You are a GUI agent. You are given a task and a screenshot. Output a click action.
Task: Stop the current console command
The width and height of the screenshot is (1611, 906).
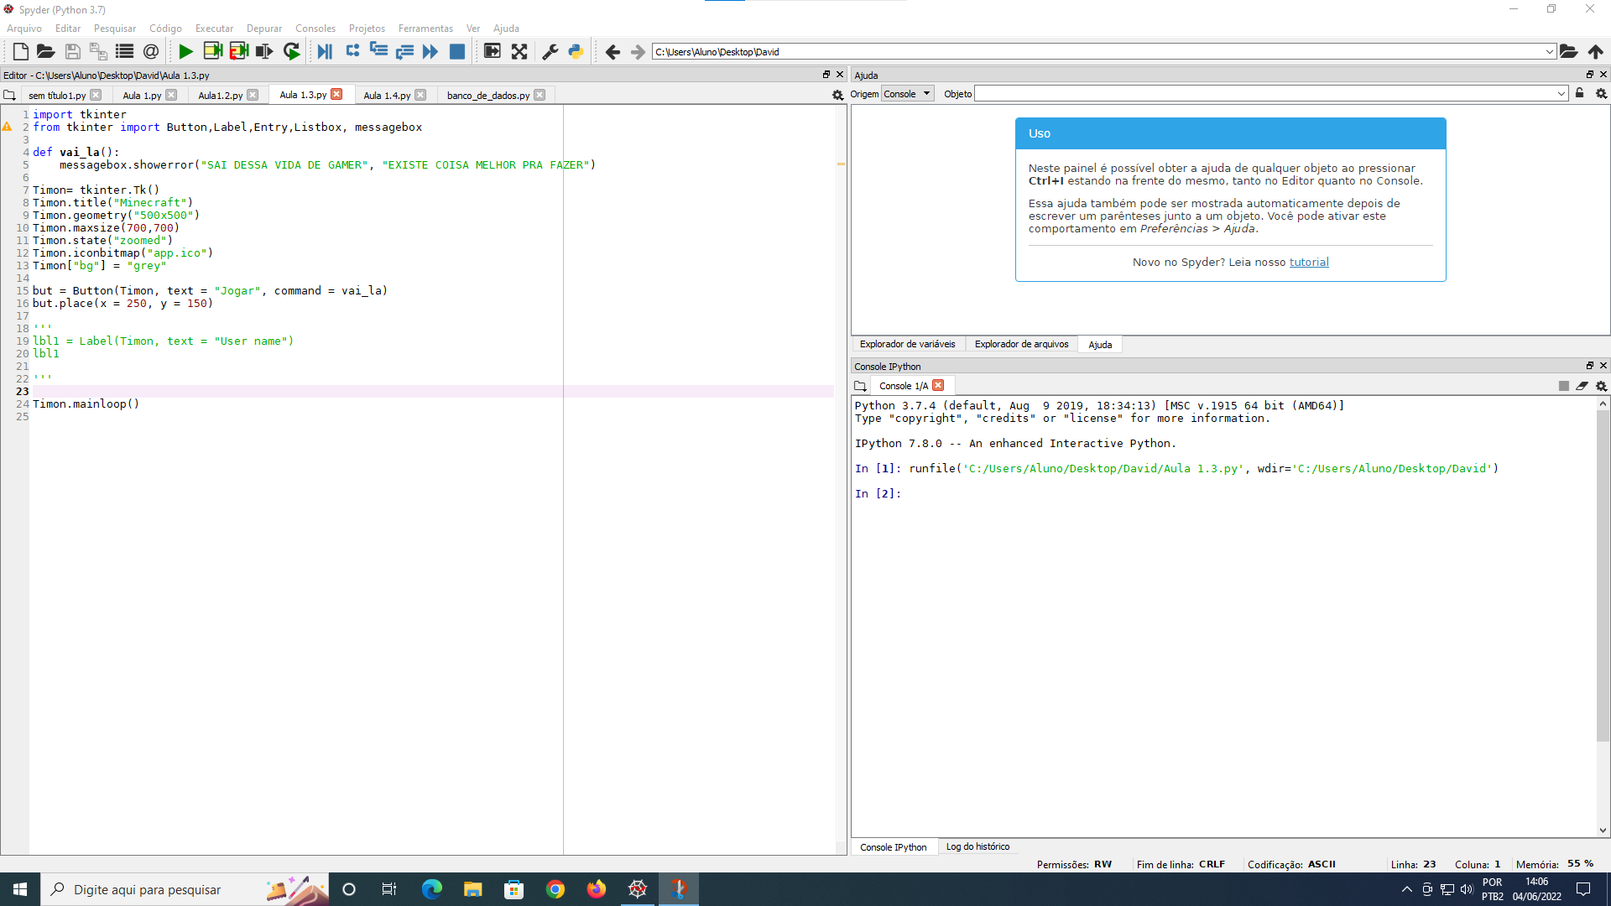1563,386
